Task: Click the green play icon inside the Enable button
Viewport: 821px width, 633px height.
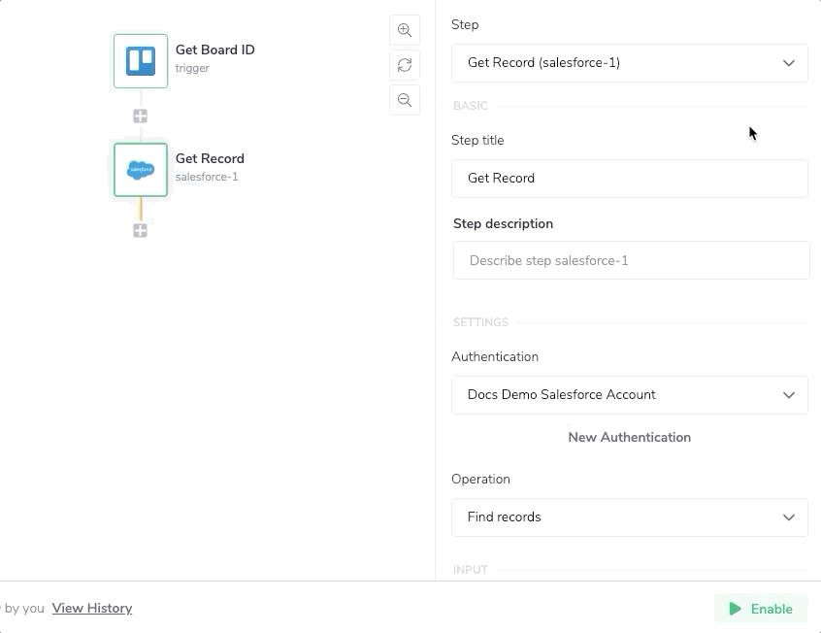Action: click(737, 609)
